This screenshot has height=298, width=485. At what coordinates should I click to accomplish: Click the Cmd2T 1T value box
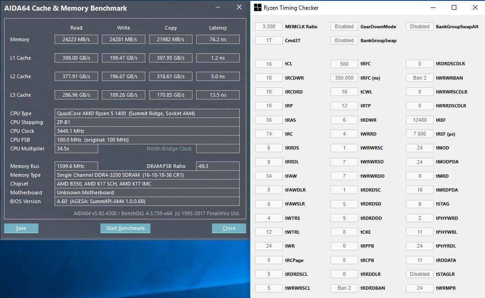coord(269,40)
